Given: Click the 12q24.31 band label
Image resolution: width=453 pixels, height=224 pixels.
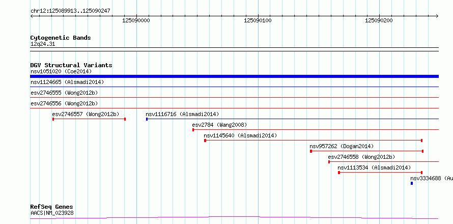Looking at the screenshot, I should [42, 44].
